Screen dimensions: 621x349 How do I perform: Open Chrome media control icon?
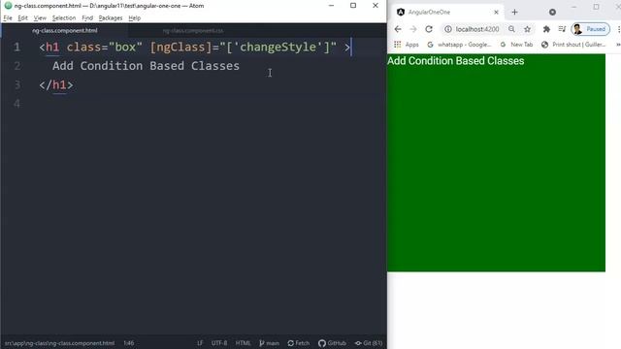point(562,29)
